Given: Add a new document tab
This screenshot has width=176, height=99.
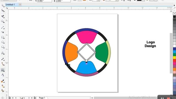Looking at the screenshot, I should pos(20,5).
